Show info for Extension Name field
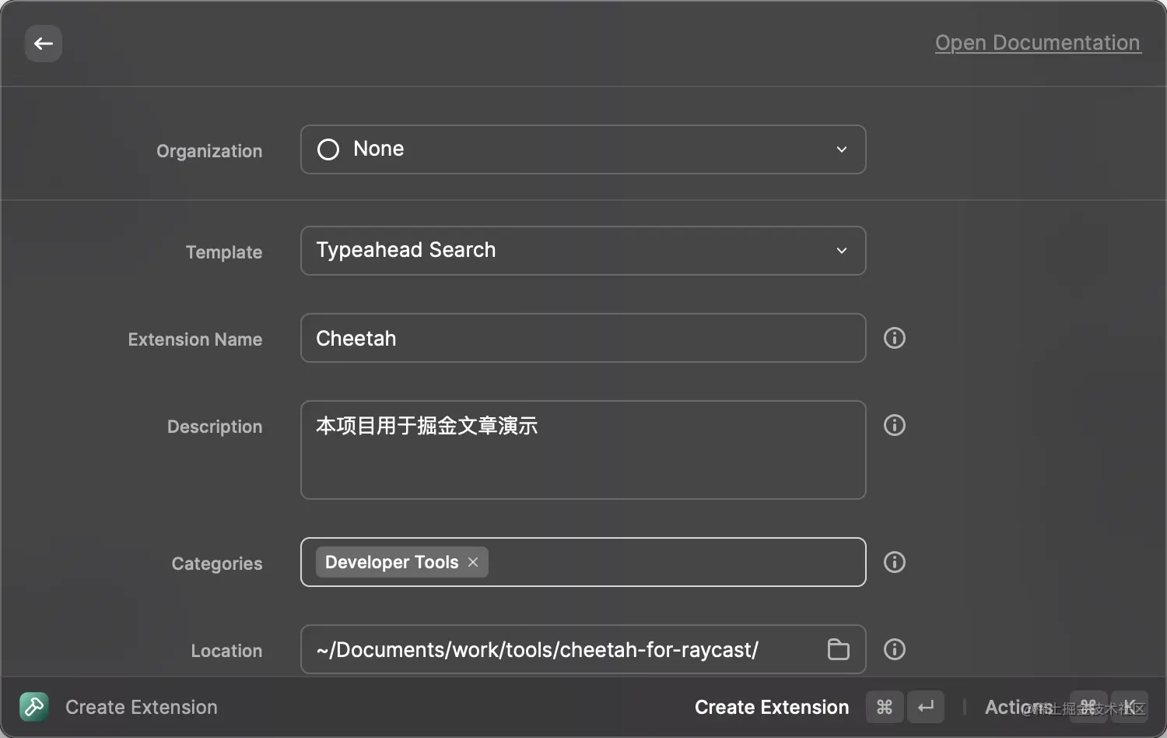 coord(895,338)
